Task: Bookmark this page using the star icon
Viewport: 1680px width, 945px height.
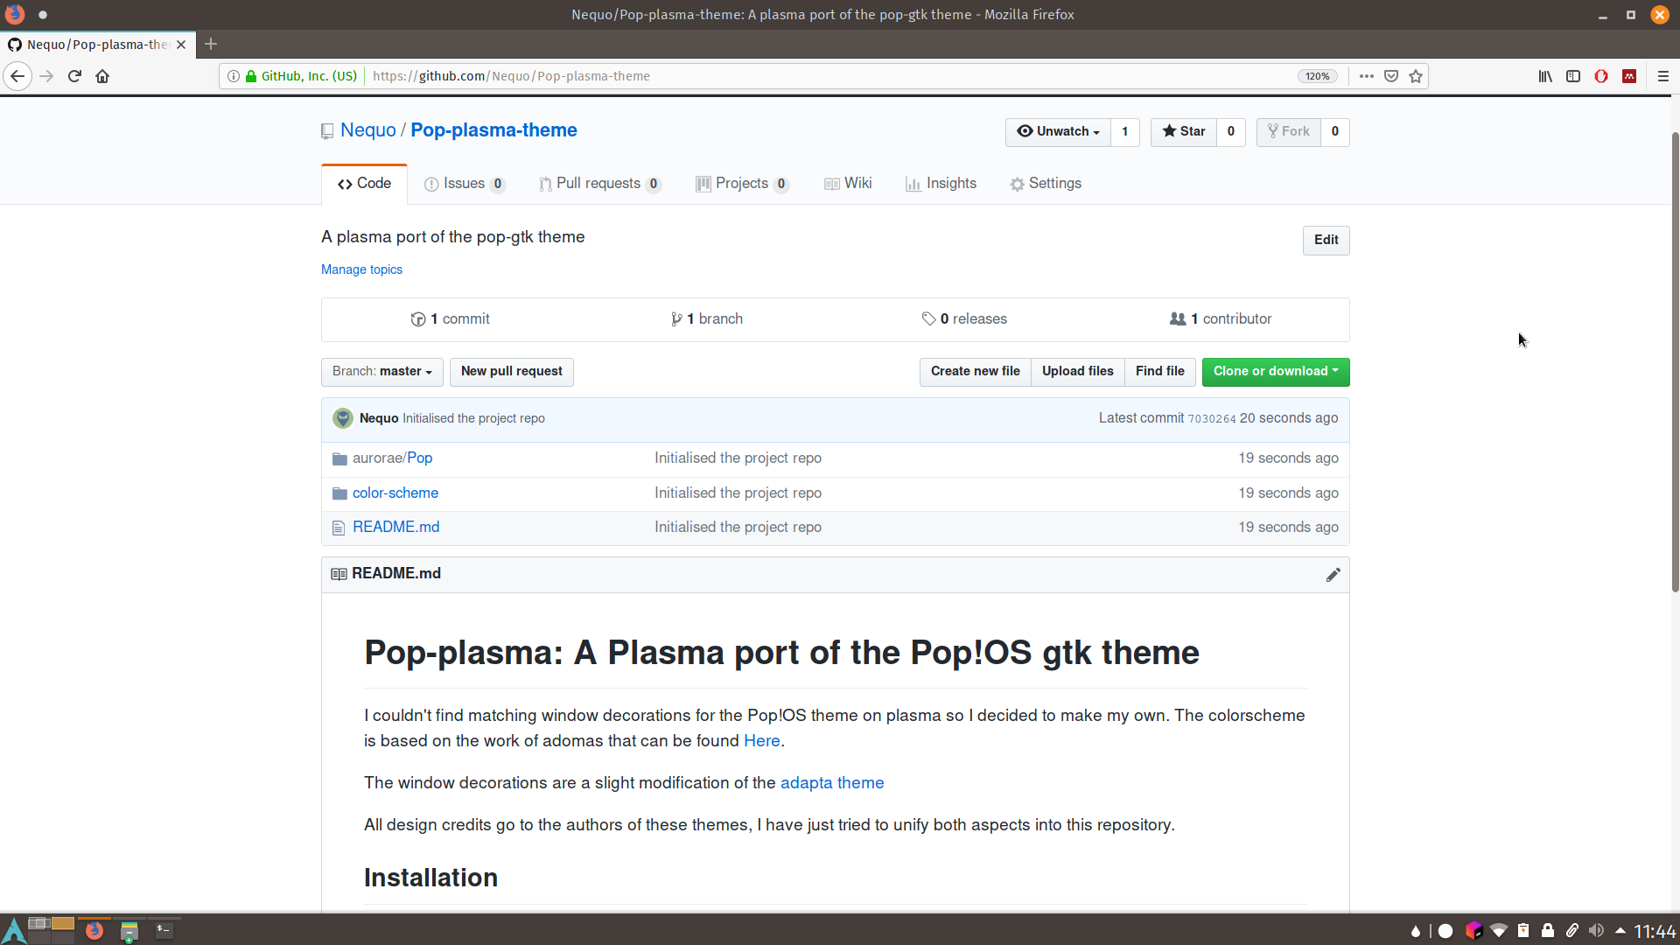Action: (1416, 76)
